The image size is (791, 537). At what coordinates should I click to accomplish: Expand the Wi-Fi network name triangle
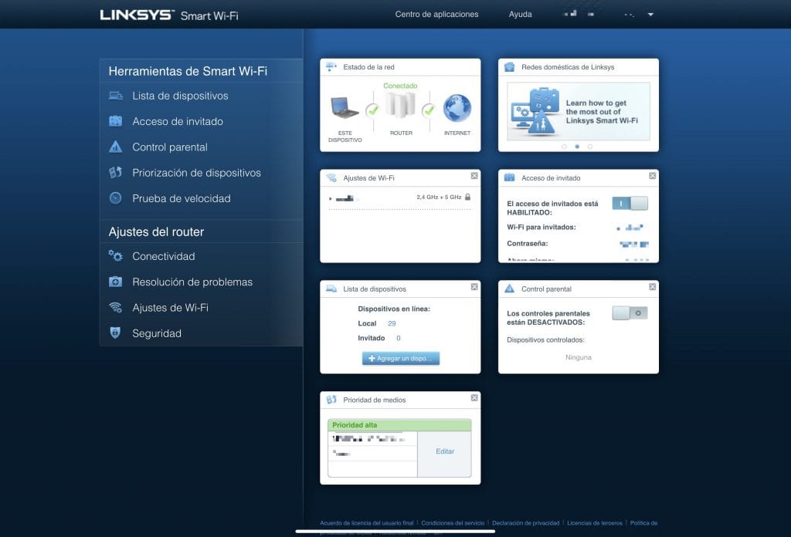tap(331, 198)
